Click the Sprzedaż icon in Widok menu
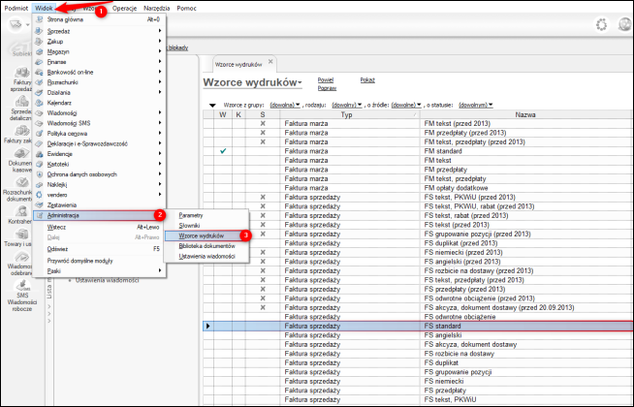634x407 pixels. pos(40,31)
